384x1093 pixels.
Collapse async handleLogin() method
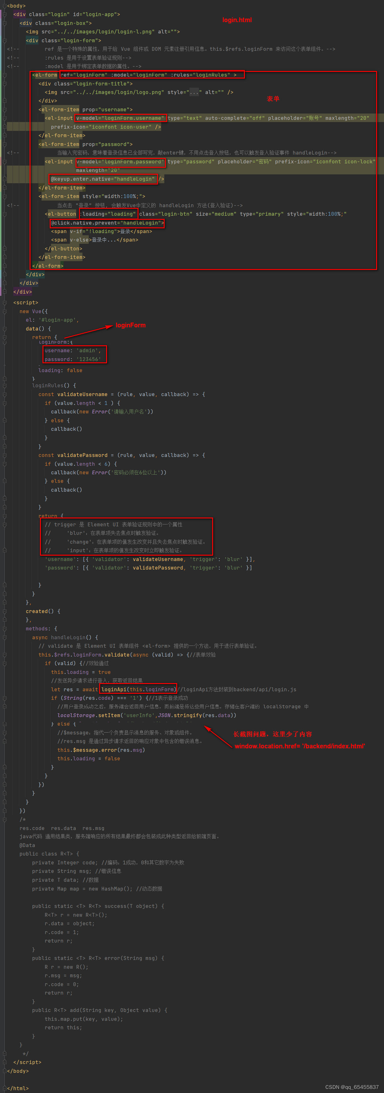click(x=4, y=637)
